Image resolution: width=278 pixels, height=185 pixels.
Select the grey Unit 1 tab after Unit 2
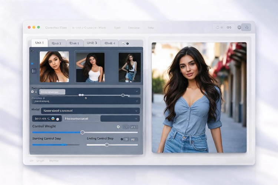point(75,43)
